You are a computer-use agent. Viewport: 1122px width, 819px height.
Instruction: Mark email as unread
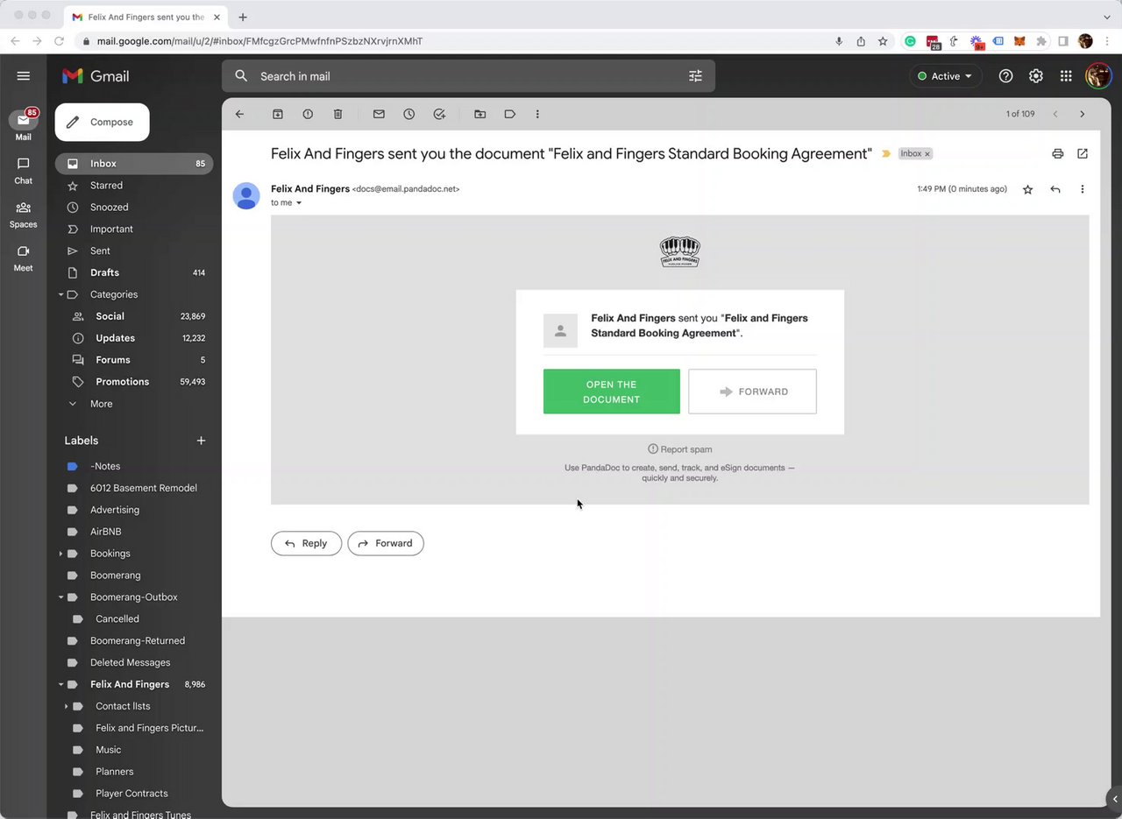coord(379,114)
